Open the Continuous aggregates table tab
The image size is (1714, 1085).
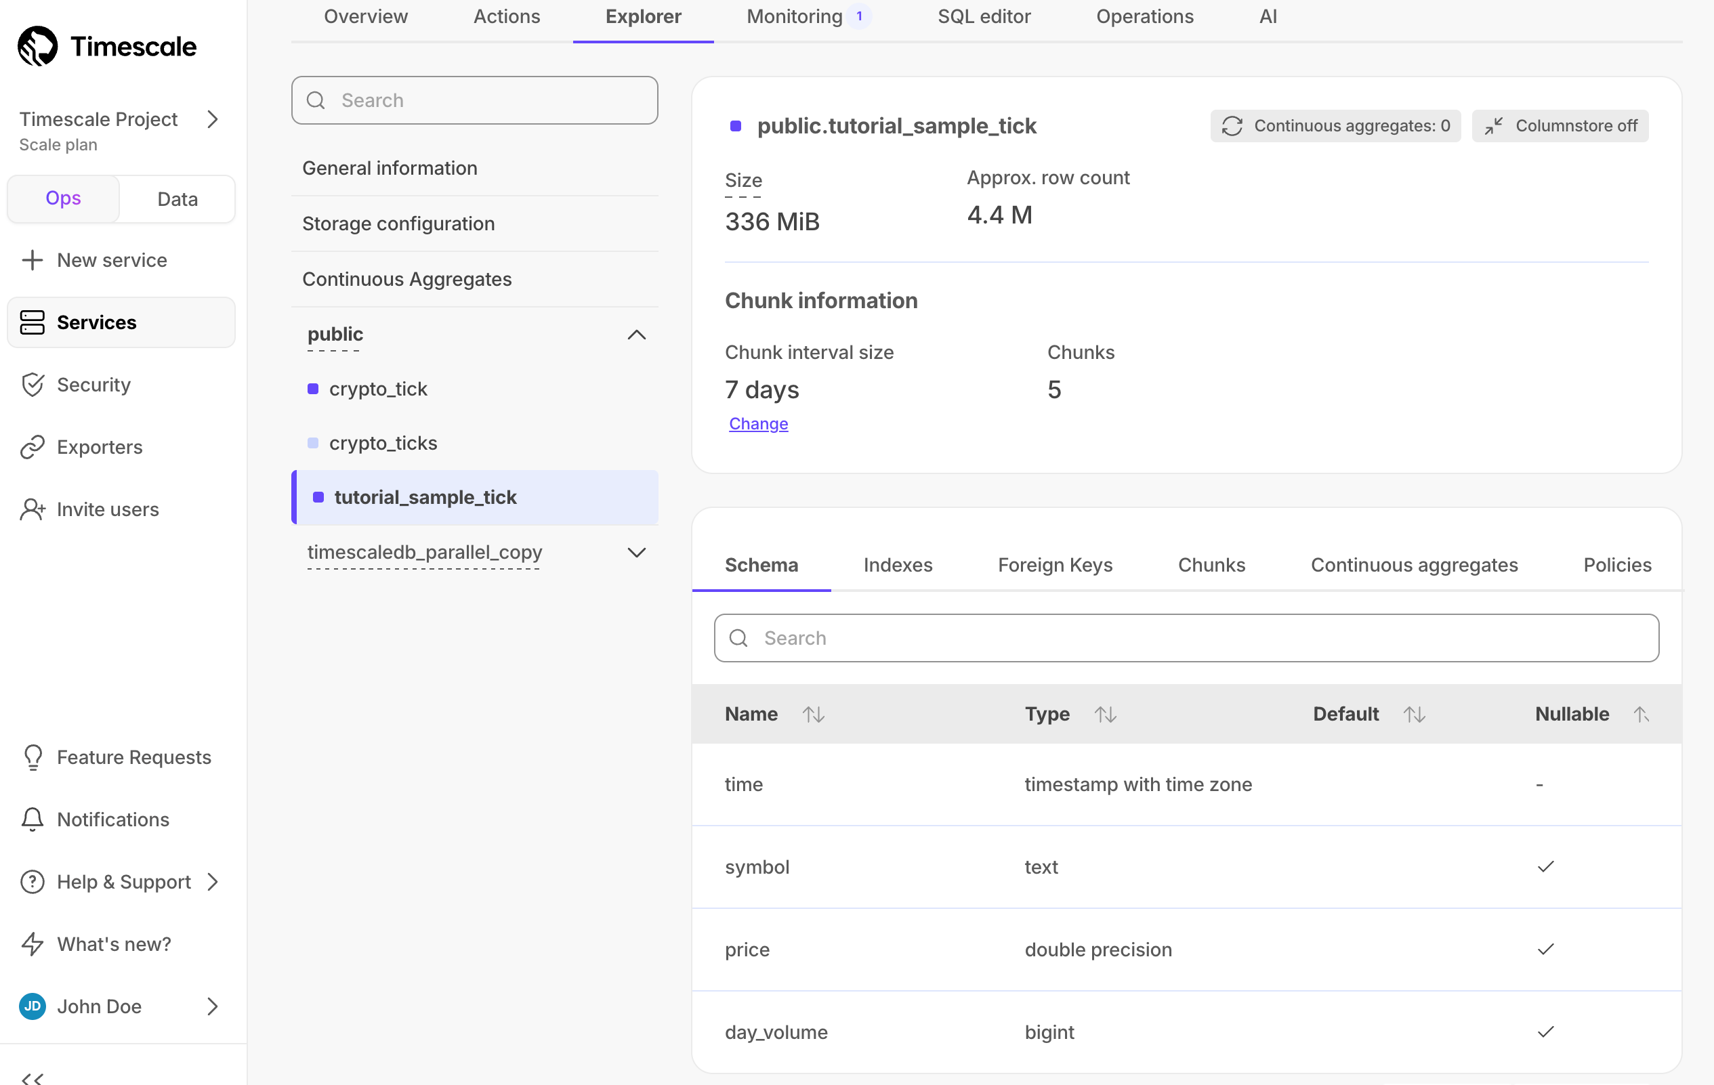tap(1415, 565)
